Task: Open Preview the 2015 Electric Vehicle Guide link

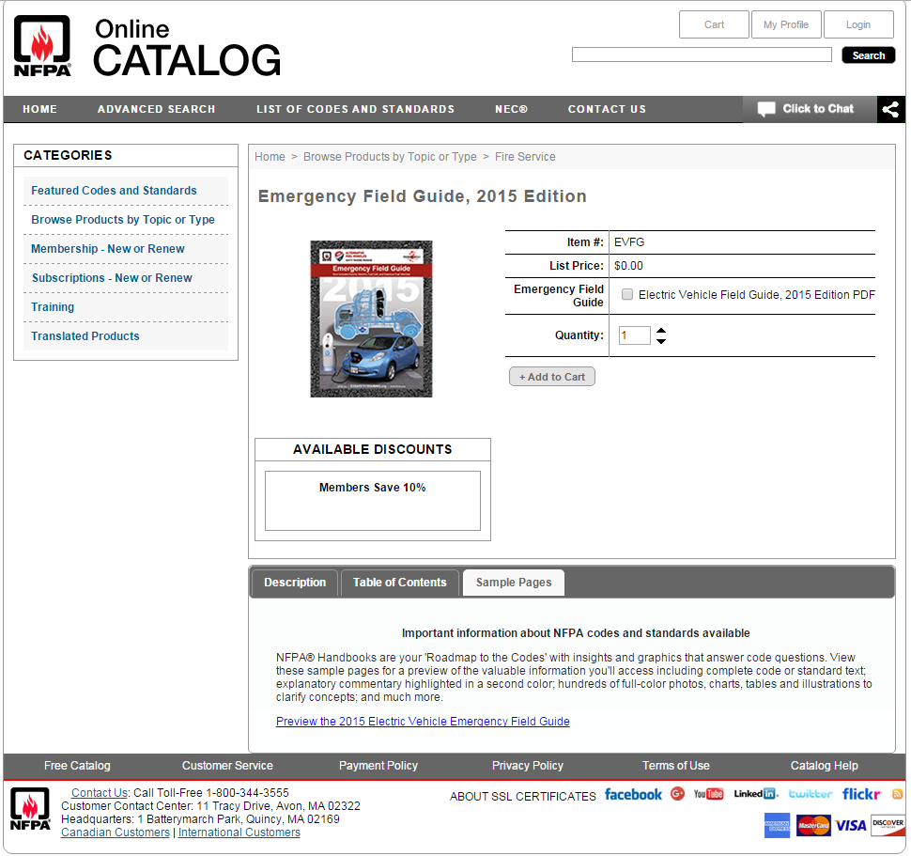Action: click(x=423, y=722)
